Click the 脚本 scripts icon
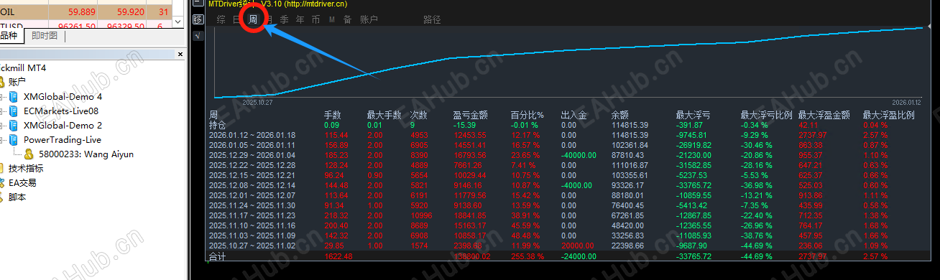The height and width of the screenshot is (280, 940). 2,197
